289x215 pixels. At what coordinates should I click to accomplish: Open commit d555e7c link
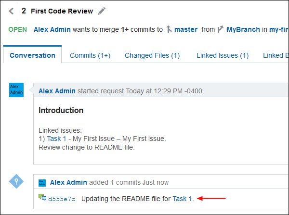pyautogui.click(x=61, y=198)
